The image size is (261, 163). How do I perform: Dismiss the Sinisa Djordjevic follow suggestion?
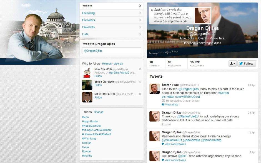point(140,82)
